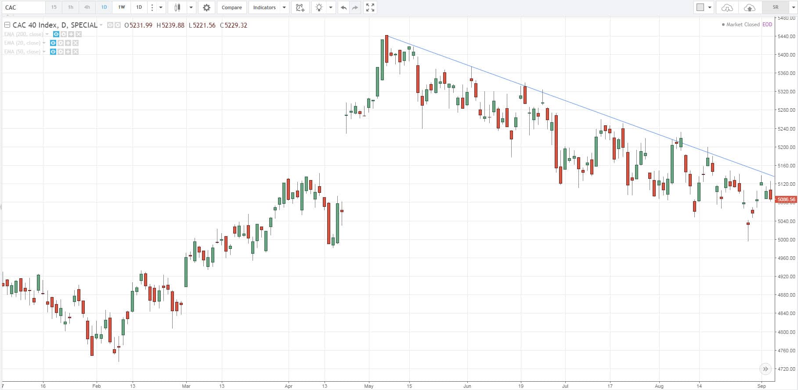Image resolution: width=798 pixels, height=390 pixels.
Task: Click the Compare button
Action: click(231, 7)
